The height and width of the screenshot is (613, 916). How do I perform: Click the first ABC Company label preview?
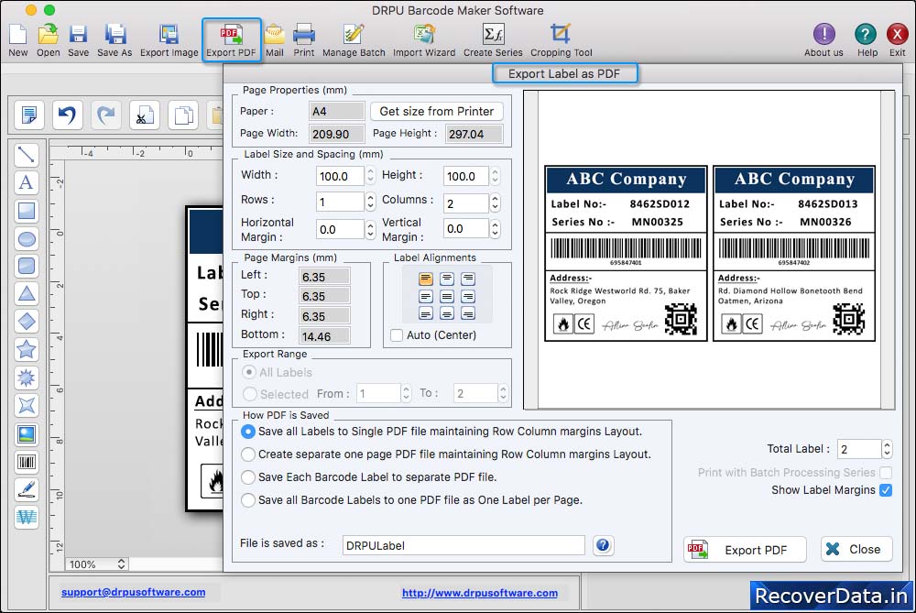tap(626, 254)
